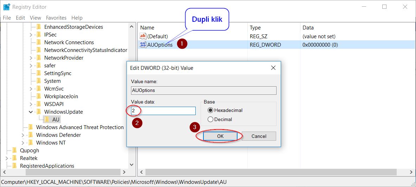Click the Windows Advanced Threat Protection folder icon
This screenshot has width=416, height=187.
(31, 127)
